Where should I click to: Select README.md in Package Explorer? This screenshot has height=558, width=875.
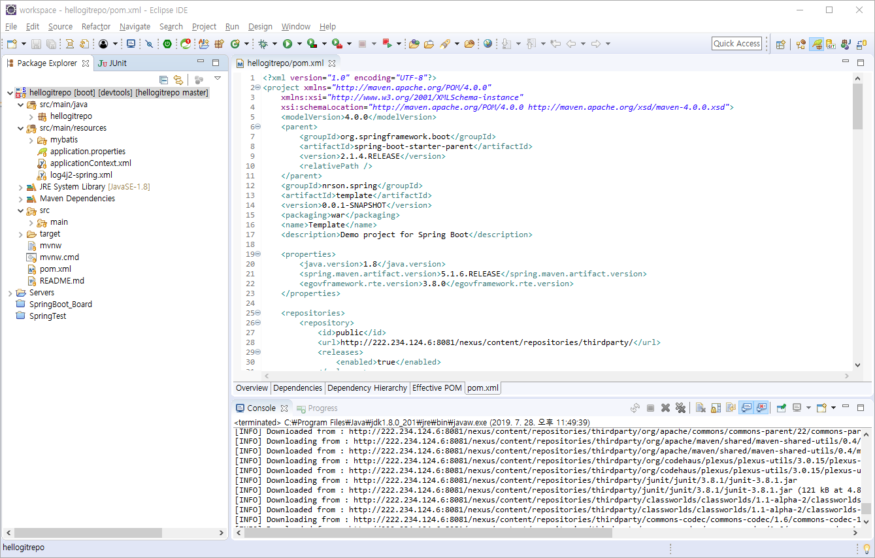tap(61, 281)
